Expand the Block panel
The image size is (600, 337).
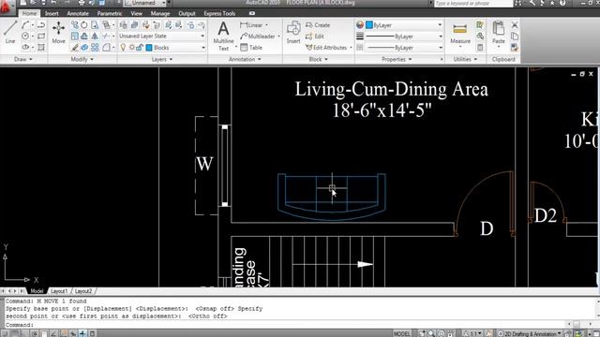[319, 59]
